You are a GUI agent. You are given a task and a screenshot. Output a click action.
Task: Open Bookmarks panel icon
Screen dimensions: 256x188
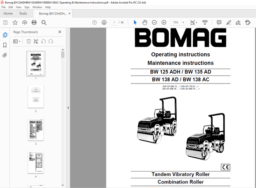coord(5,45)
